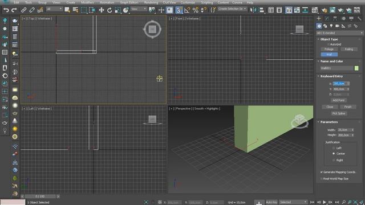Viewport: 365px width, 205px height.
Task: Select the Lights category icon
Action: coord(331,26)
